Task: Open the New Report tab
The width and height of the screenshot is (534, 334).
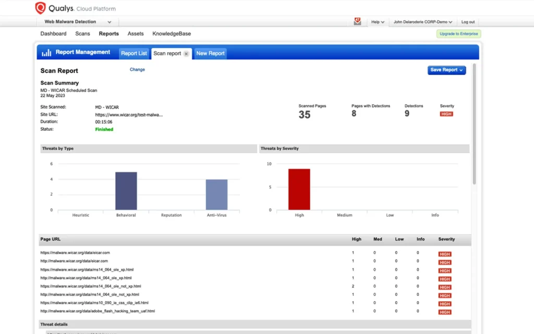Action: click(x=210, y=53)
